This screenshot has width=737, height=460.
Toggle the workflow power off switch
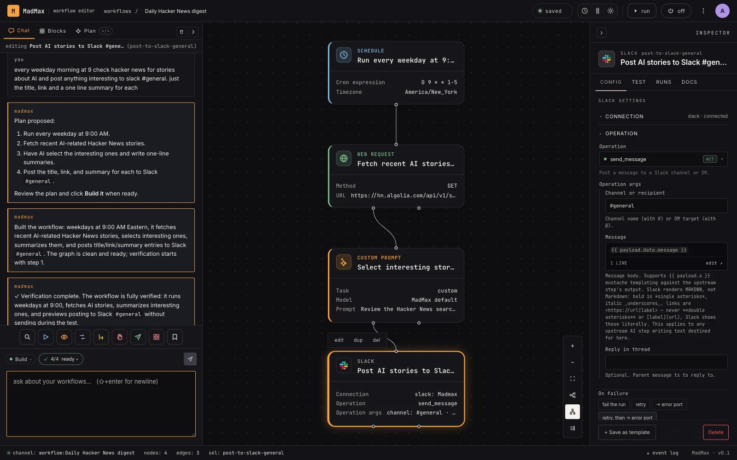coord(676,11)
